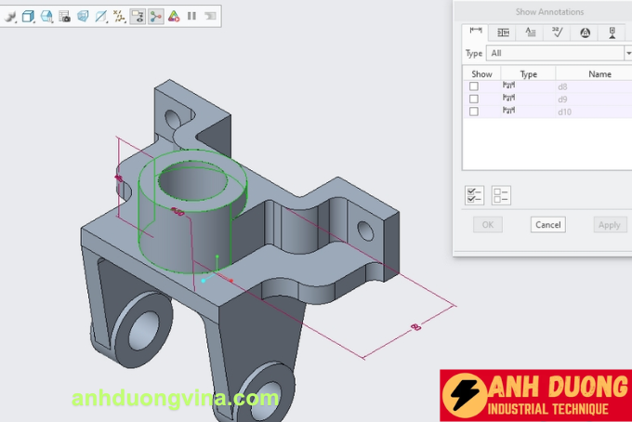Check the Show box for d10
Image resolution: width=632 pixels, height=422 pixels.
coord(474,112)
